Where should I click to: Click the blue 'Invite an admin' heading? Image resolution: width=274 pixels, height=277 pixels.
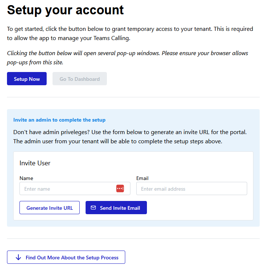59,120
